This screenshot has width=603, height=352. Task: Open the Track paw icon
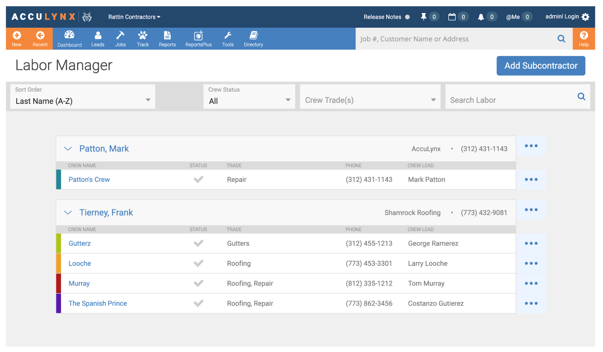pyautogui.click(x=143, y=36)
